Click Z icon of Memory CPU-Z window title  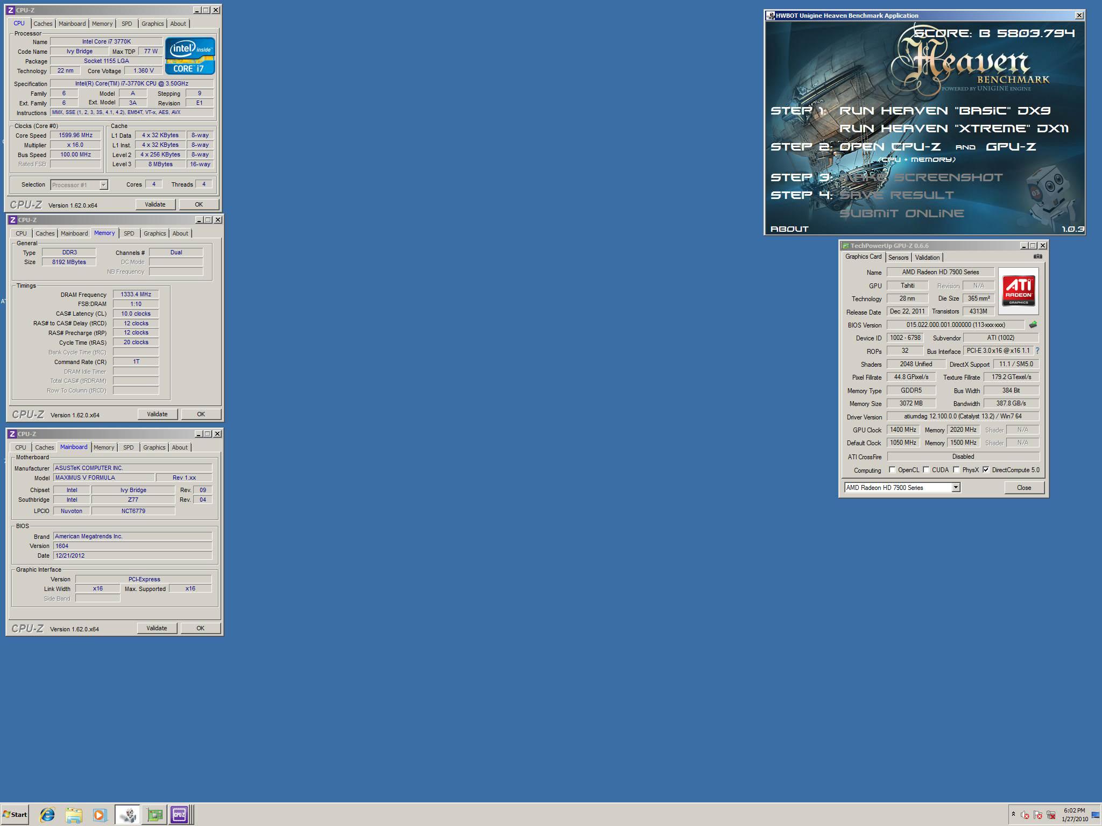pyautogui.click(x=13, y=220)
